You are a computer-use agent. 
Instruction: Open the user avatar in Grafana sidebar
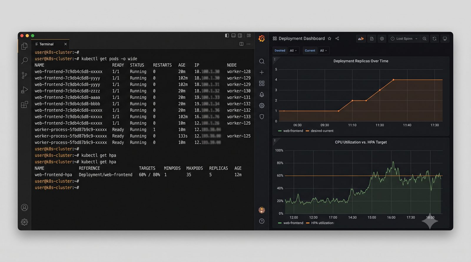pos(262,210)
